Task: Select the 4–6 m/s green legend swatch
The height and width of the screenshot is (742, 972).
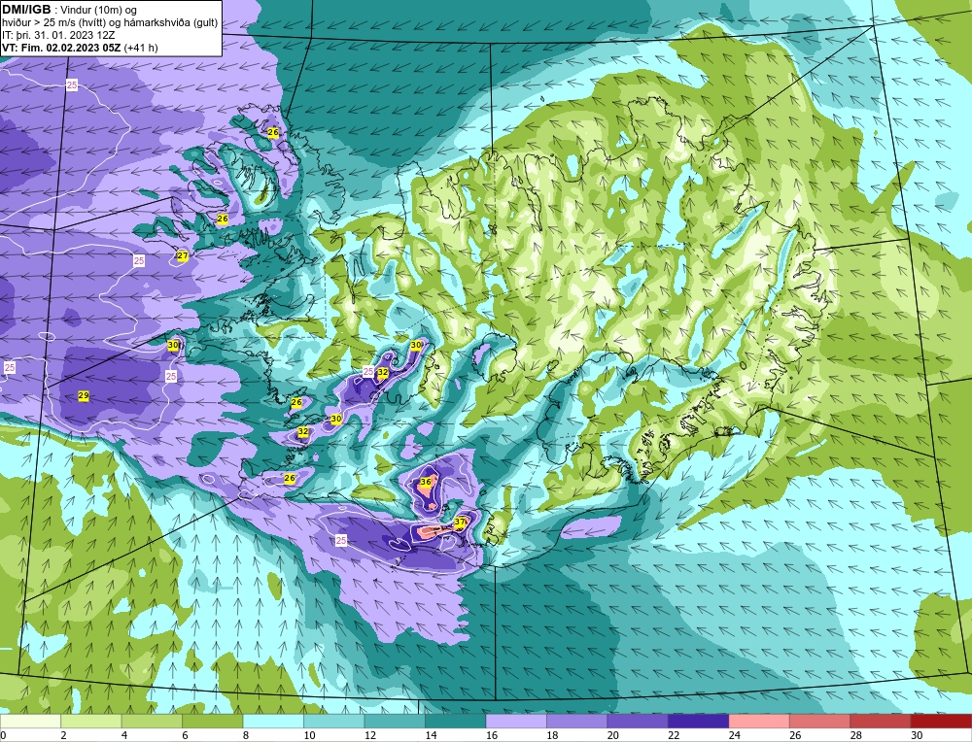Action: click(x=152, y=722)
